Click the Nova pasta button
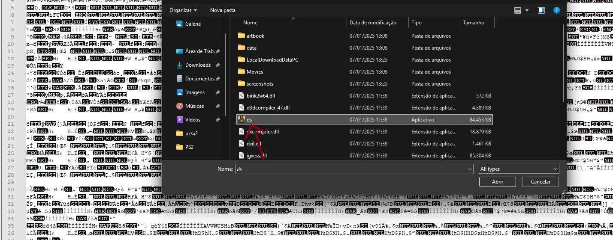The image size is (613, 240). click(x=223, y=10)
